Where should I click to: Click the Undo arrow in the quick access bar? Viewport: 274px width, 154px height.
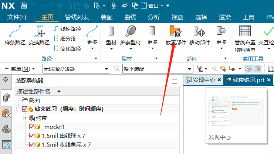pyautogui.click(x=34, y=6)
